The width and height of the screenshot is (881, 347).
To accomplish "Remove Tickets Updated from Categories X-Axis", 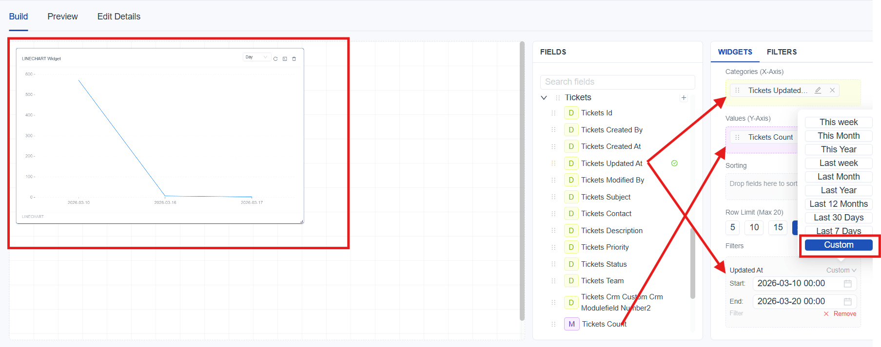I will point(832,91).
